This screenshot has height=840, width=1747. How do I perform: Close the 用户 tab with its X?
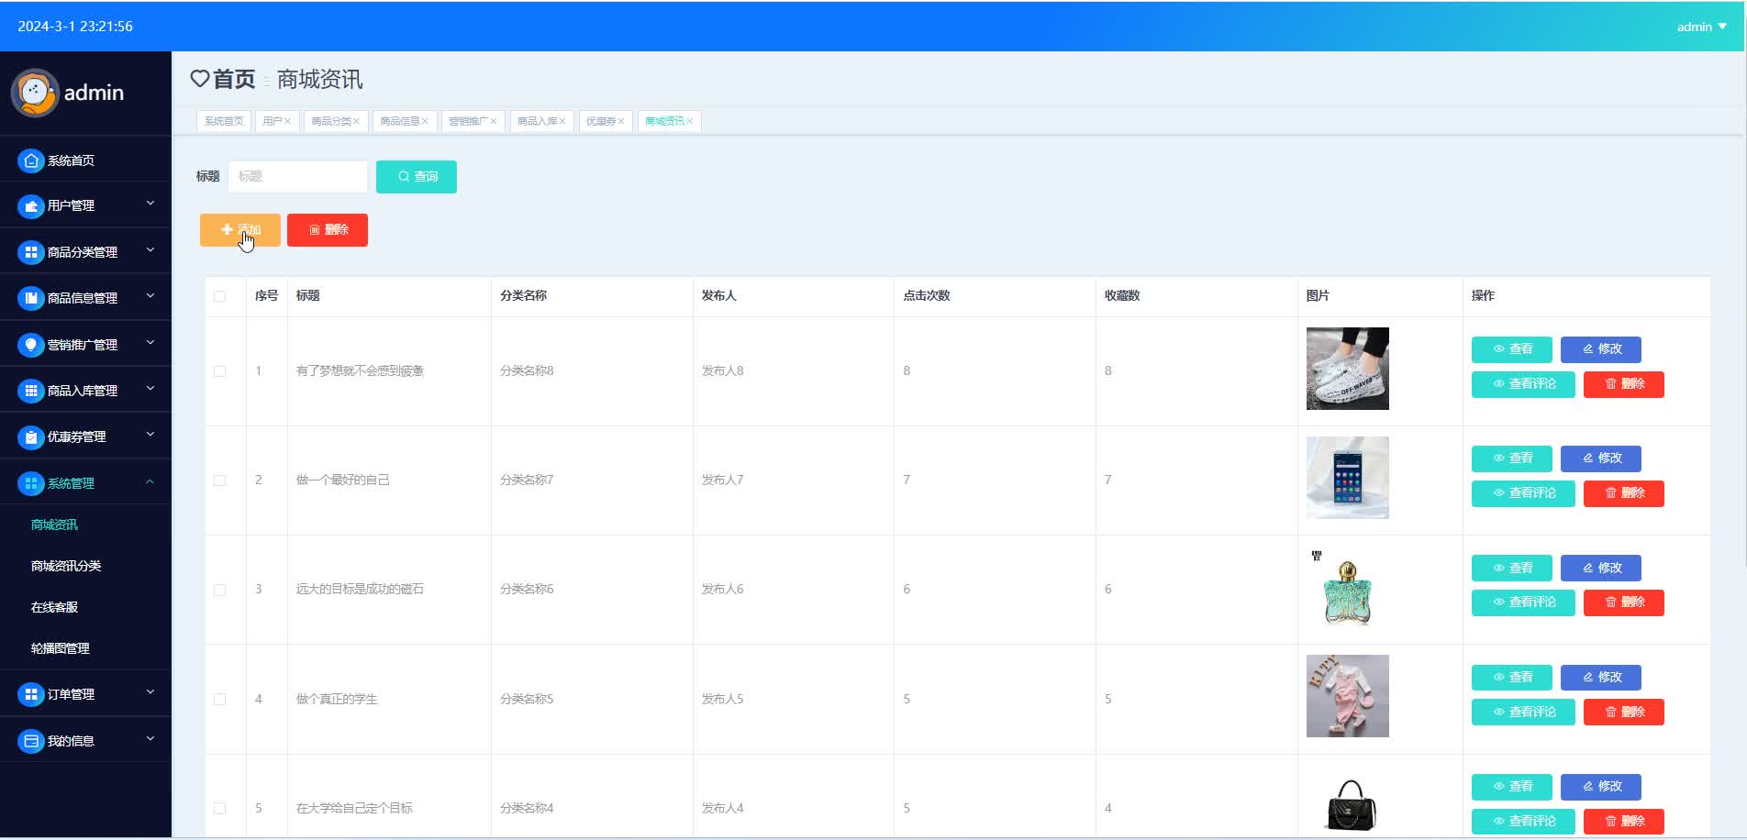click(287, 121)
